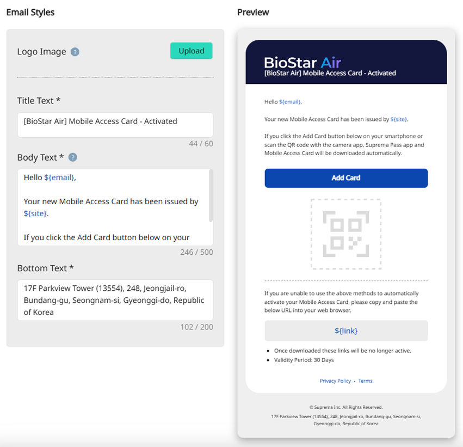
Task: Click the help icon beside Logo Image
Action: [75, 52]
